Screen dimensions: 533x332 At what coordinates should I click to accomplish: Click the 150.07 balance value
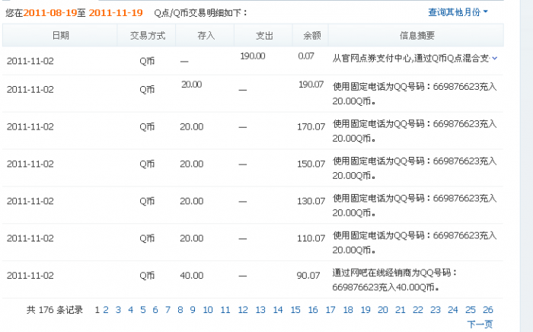pos(311,164)
